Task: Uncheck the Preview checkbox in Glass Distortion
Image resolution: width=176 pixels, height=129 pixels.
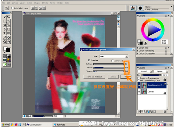Action: click(89, 60)
